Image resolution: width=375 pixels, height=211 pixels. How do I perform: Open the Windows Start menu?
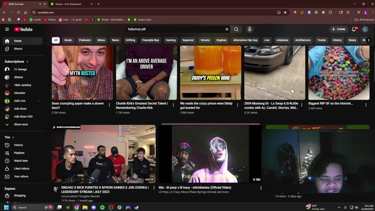[6, 207]
